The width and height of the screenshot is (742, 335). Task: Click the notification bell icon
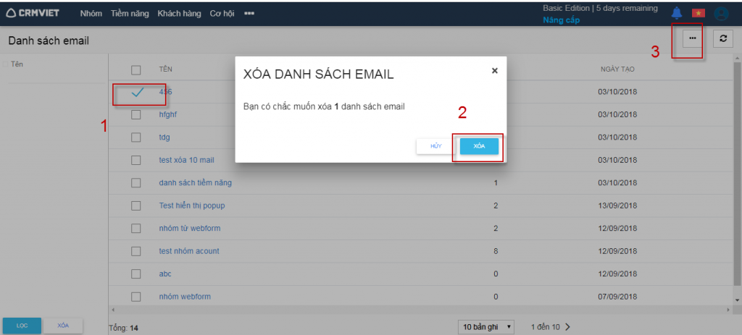click(x=677, y=12)
